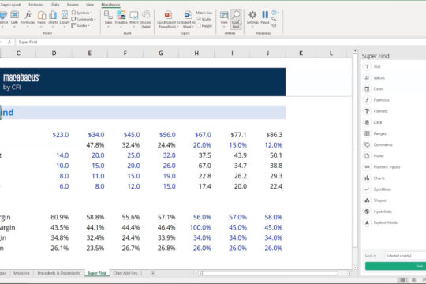Select the cell showing $77.1
The width and height of the screenshot is (426, 284).
coord(232,135)
